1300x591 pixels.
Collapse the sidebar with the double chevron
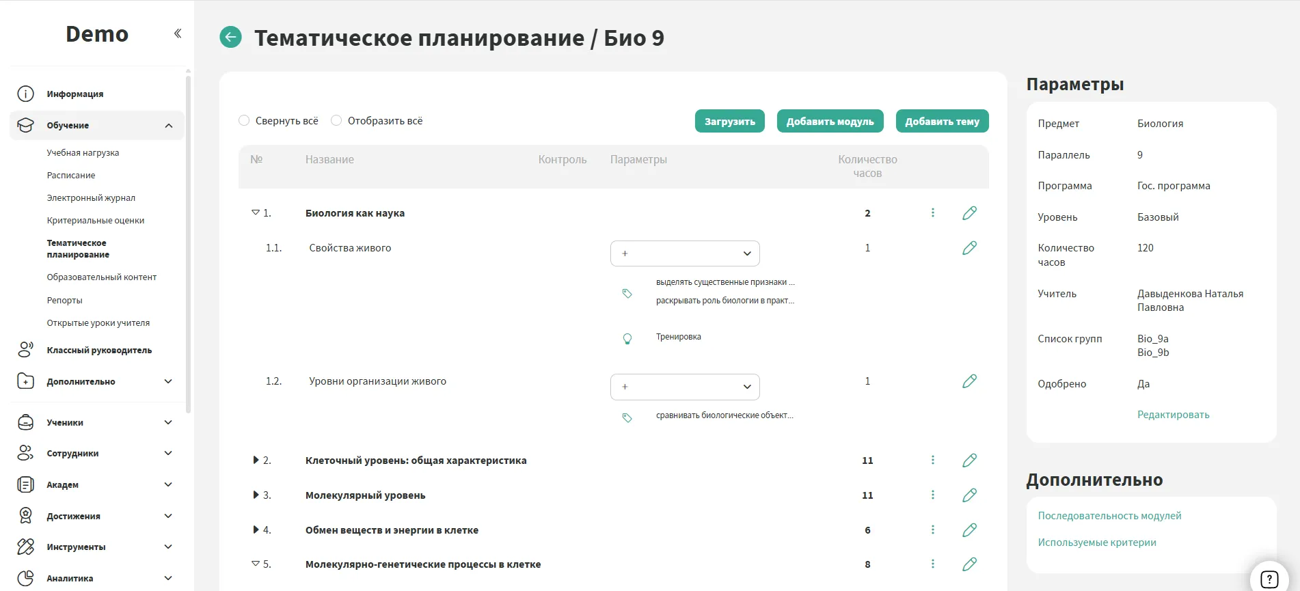coord(178,33)
